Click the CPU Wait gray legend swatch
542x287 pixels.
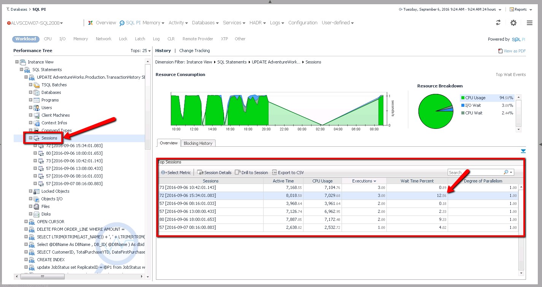[463, 113]
